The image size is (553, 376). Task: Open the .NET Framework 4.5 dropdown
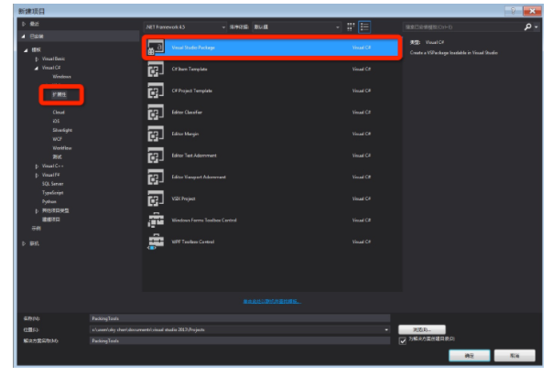[x=186, y=27]
